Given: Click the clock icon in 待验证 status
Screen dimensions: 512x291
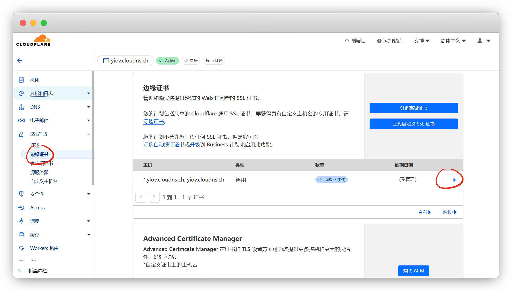Looking at the screenshot, I should (320, 179).
